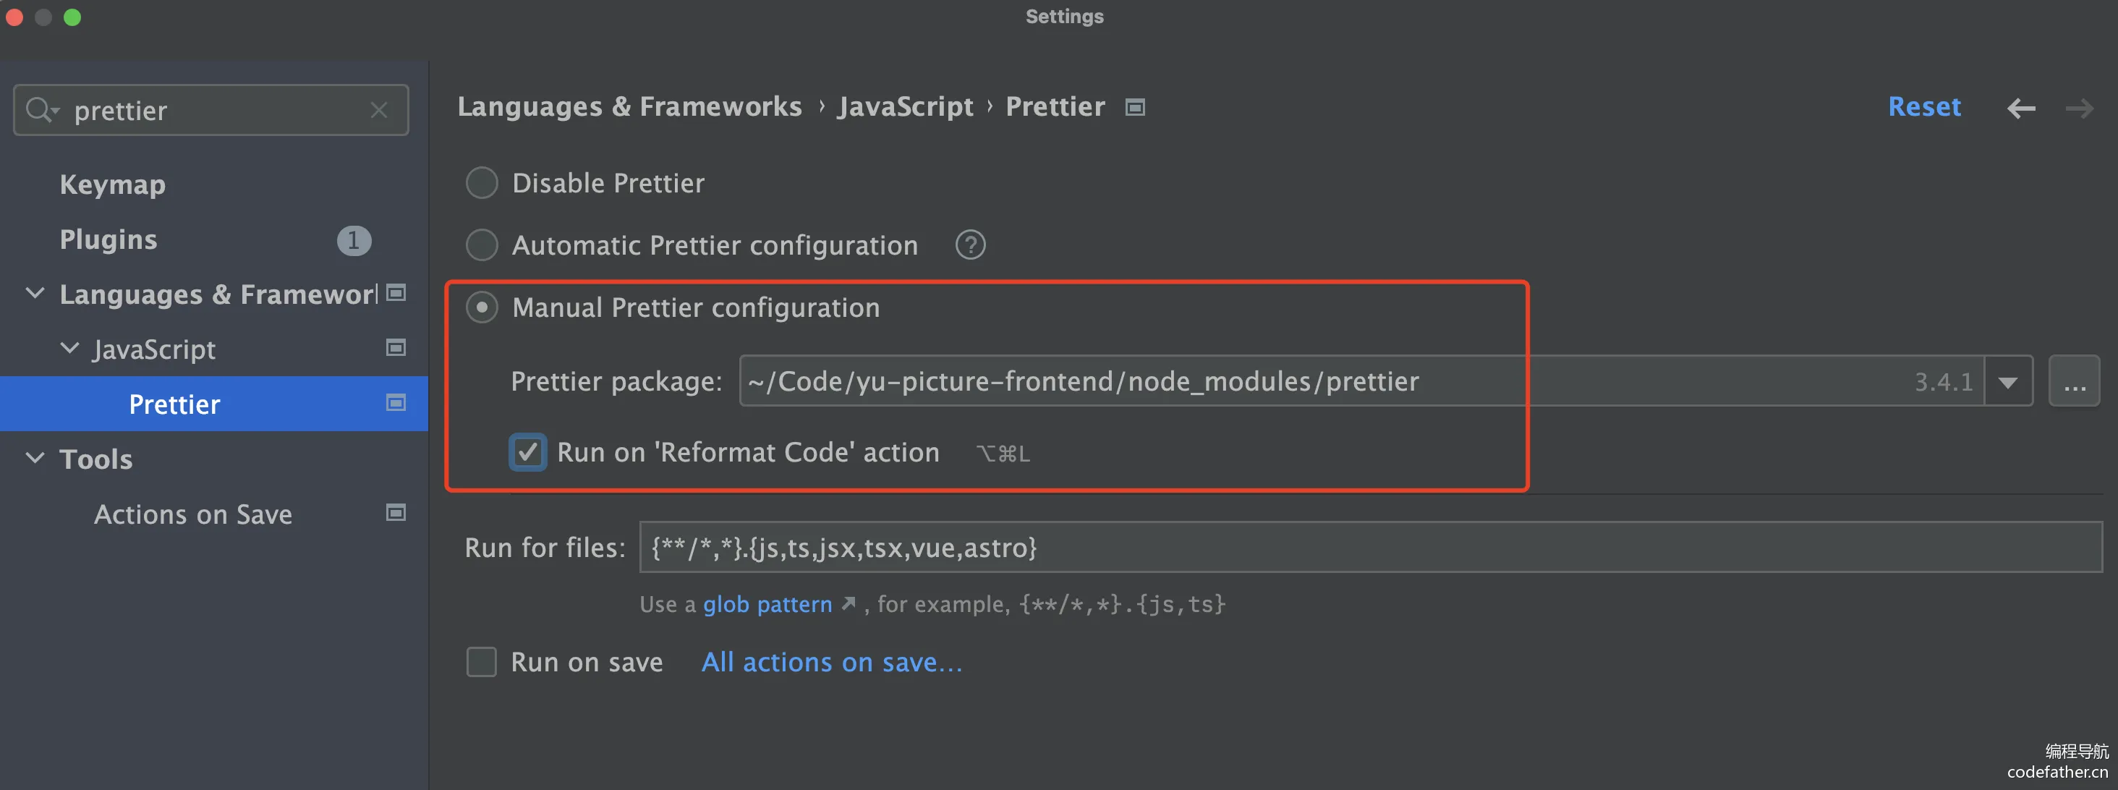Click project icon on JavaScript tree row
The height and width of the screenshot is (790, 2118).
click(x=396, y=348)
